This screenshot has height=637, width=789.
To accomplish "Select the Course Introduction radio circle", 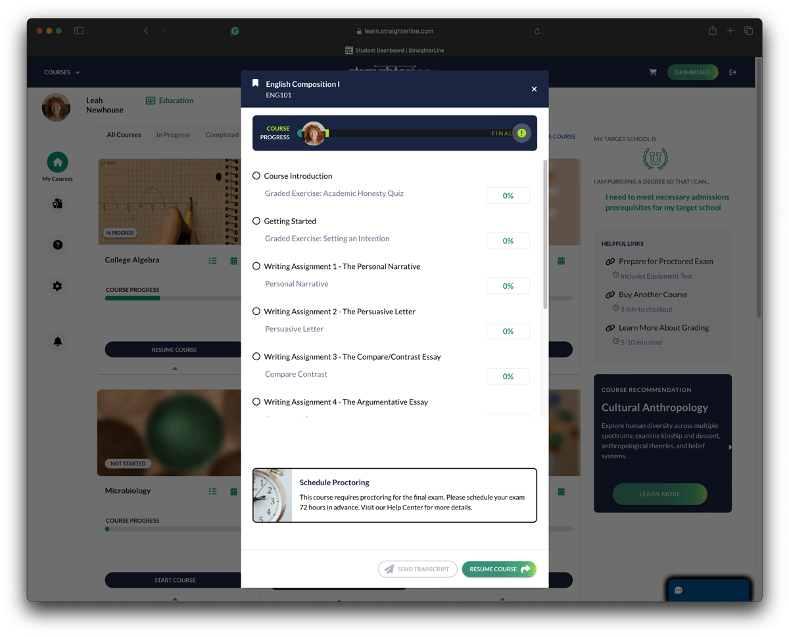I will (x=256, y=176).
